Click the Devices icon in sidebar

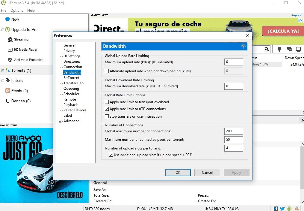tap(8, 101)
